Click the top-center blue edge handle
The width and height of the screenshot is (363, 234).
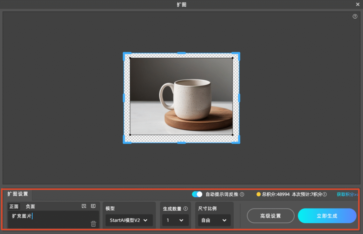pyautogui.click(x=181, y=53)
